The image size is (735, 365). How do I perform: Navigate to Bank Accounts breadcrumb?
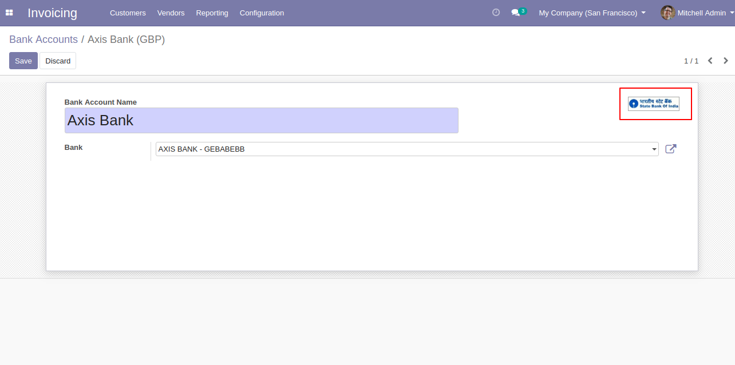(x=44, y=39)
